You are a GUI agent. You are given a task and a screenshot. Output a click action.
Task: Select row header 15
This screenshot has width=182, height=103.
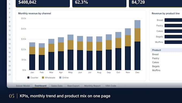tap(10, 48)
